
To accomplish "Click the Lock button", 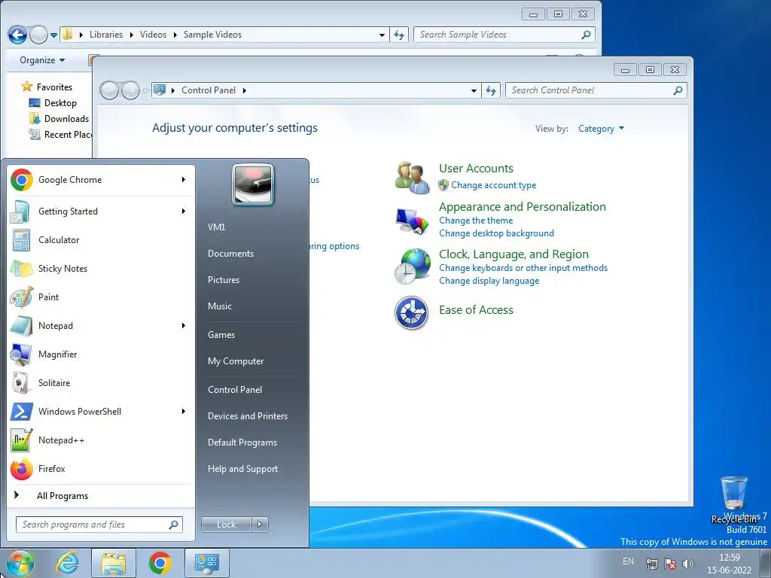I will pos(227,525).
